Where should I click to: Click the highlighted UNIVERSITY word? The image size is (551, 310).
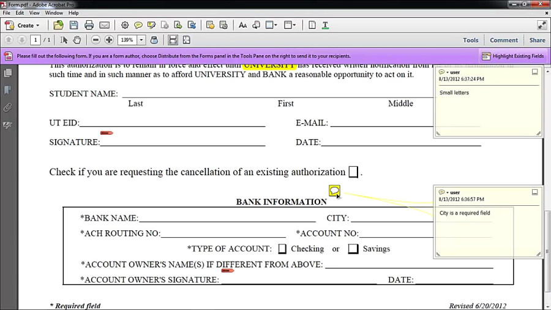click(269, 66)
